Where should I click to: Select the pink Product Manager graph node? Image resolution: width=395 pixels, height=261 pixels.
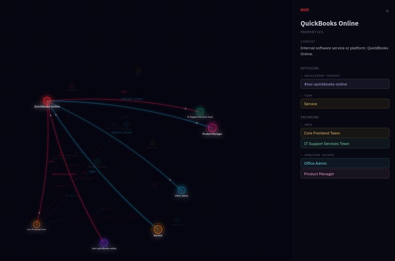pyautogui.click(x=212, y=128)
